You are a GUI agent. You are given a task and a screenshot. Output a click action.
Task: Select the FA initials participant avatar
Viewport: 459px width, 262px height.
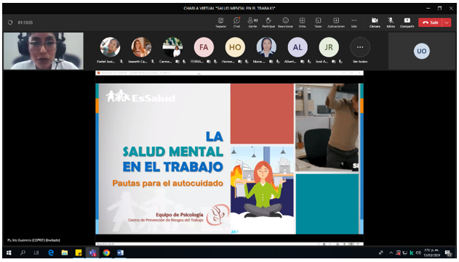point(204,47)
